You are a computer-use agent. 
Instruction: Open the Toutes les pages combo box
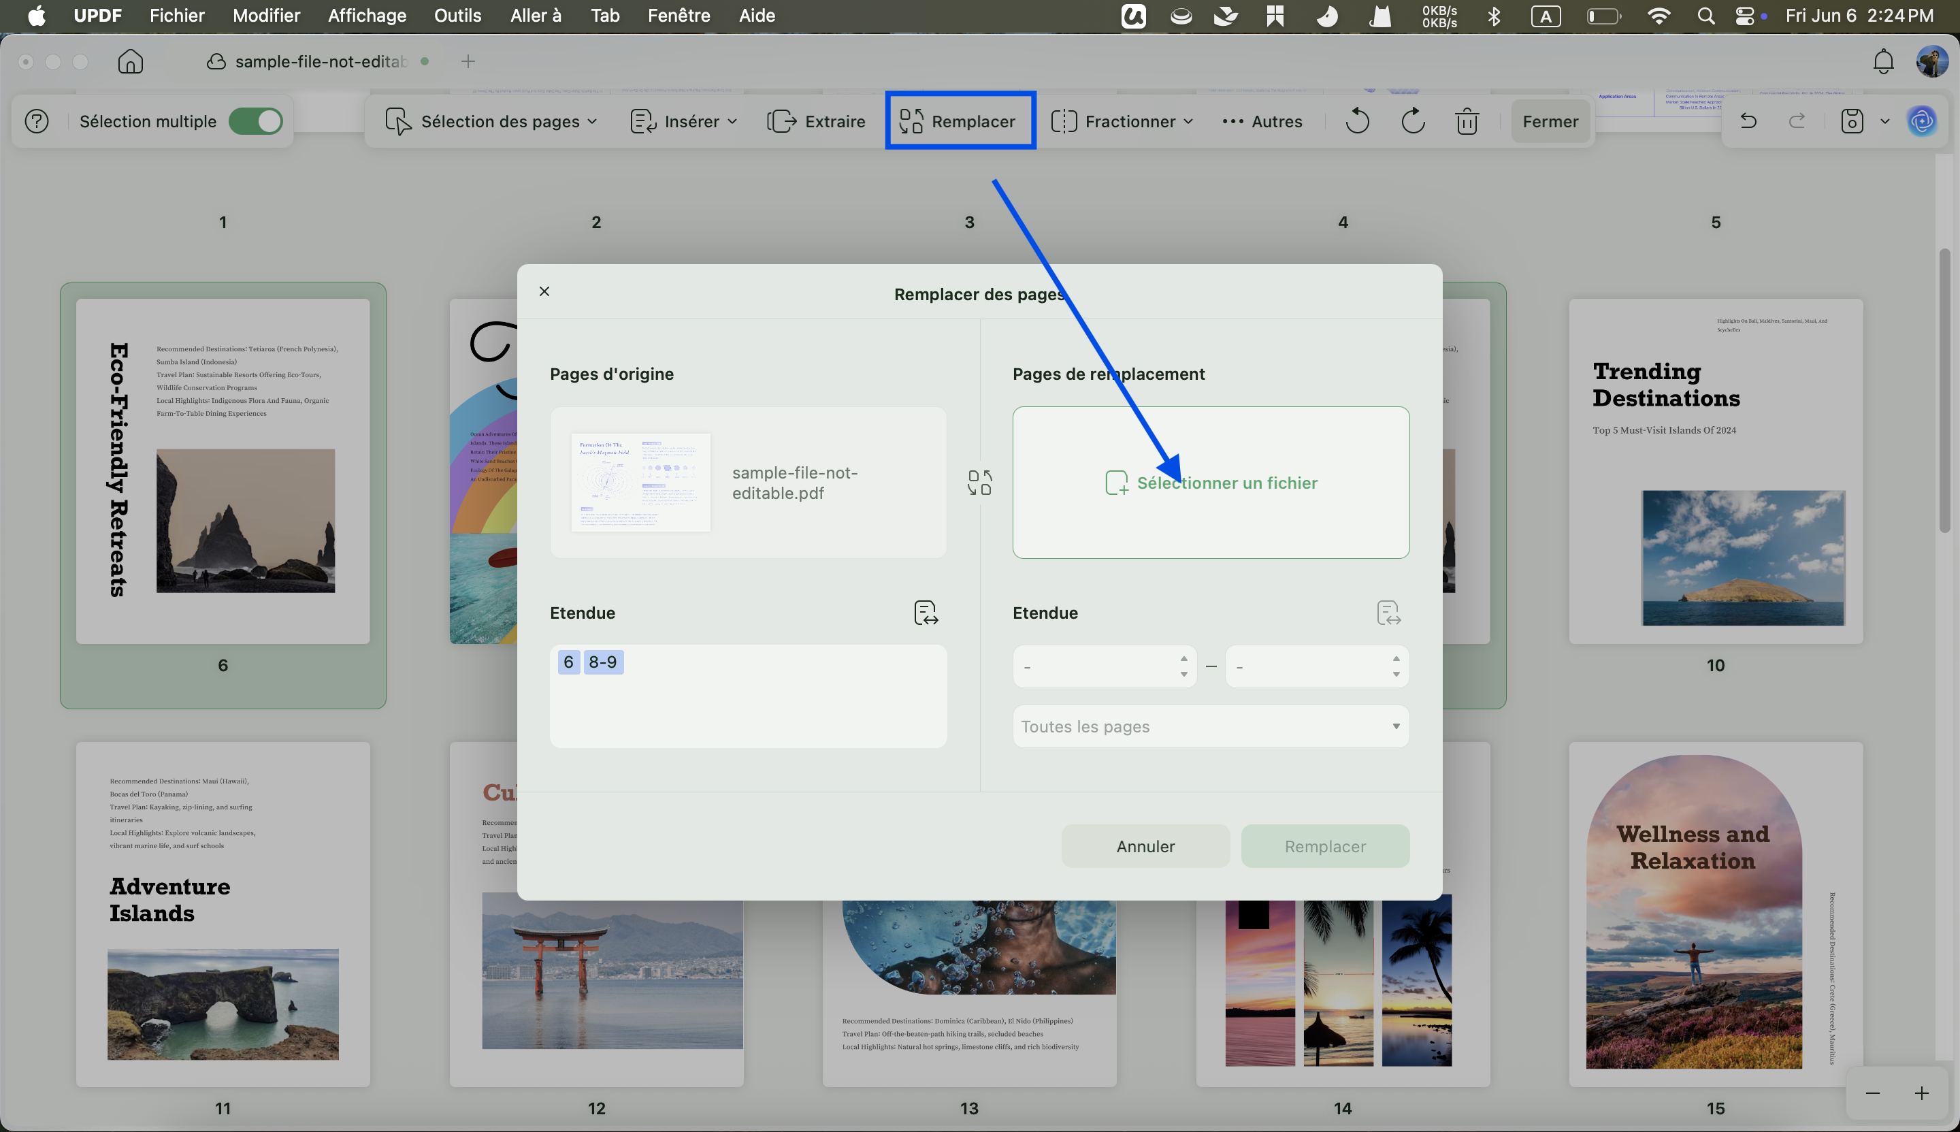[1211, 726]
